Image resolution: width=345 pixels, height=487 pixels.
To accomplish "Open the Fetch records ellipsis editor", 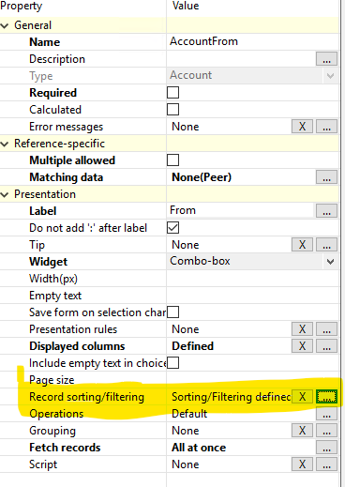I will tap(326, 448).
